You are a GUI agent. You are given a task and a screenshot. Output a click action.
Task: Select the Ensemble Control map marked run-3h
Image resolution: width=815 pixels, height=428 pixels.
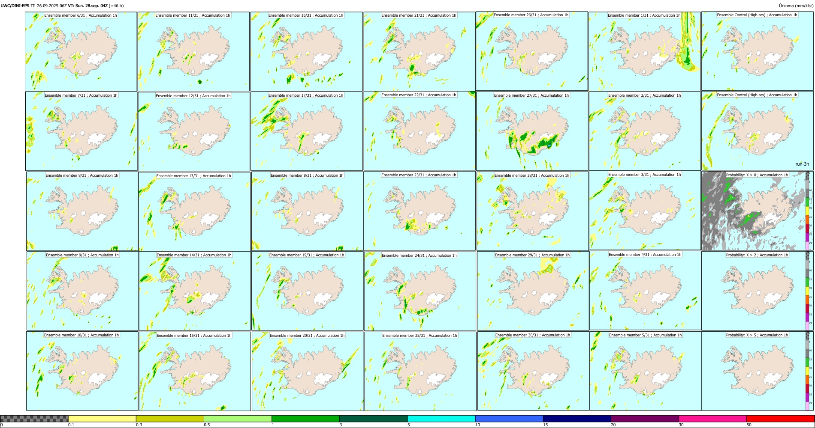pos(758,131)
